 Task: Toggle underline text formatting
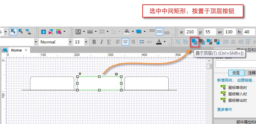coord(109,42)
